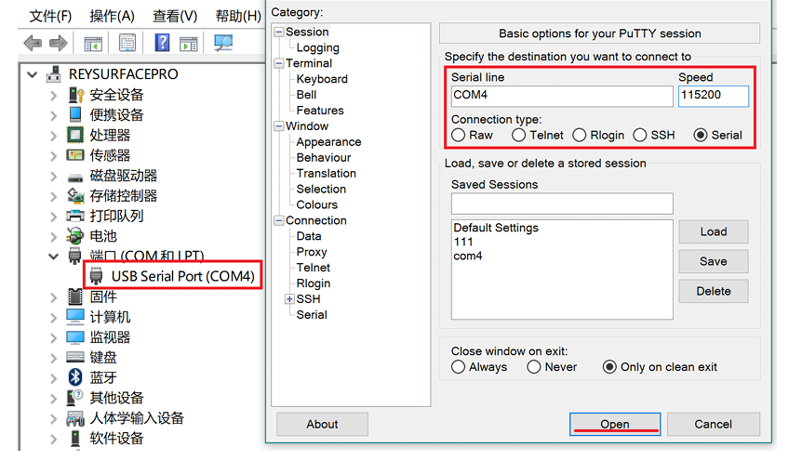
Task: Click the USB Serial Port plug icon
Action: (96, 276)
